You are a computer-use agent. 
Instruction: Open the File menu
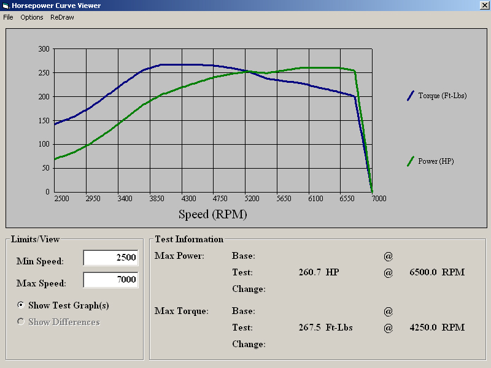click(x=8, y=17)
